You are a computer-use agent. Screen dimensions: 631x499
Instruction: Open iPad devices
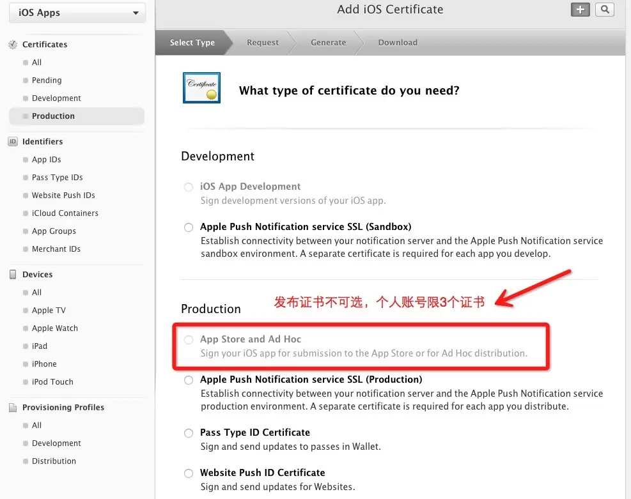(x=40, y=346)
